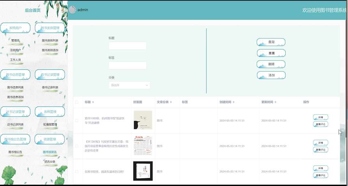Click the 删除 button
Image resolution: width=348 pixels, height=186 pixels.
point(271,64)
